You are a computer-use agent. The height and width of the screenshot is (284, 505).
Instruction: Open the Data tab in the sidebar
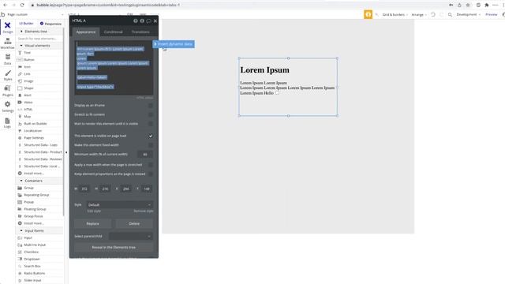click(7, 59)
